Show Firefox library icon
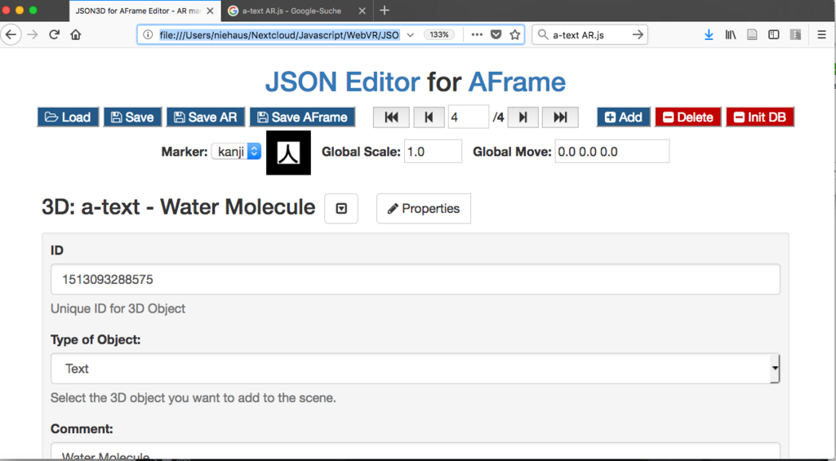The width and height of the screenshot is (836, 461). (731, 34)
